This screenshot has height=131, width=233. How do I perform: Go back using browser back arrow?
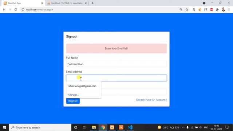4,9
